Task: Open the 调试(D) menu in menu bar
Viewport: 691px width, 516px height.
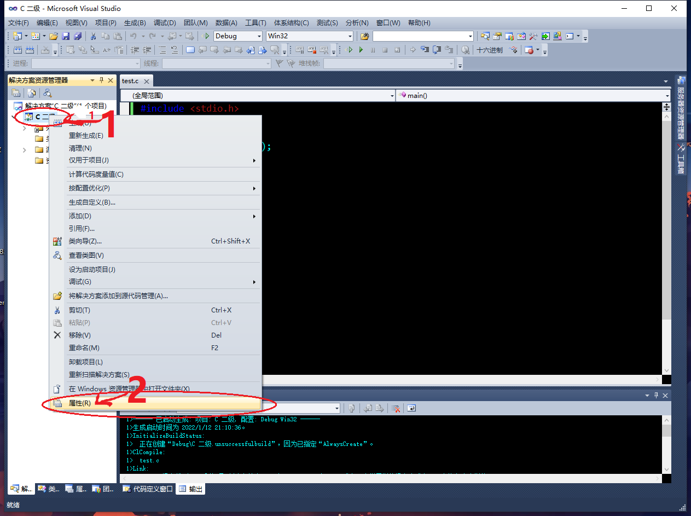Action: point(165,23)
